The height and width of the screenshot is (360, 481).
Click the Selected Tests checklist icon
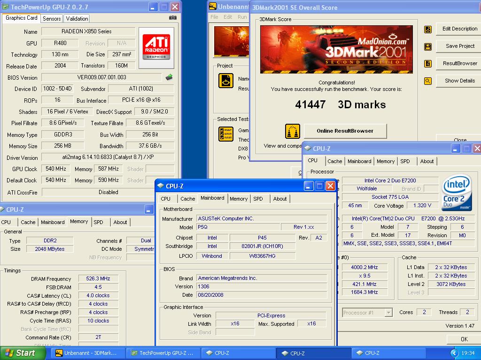(226, 134)
